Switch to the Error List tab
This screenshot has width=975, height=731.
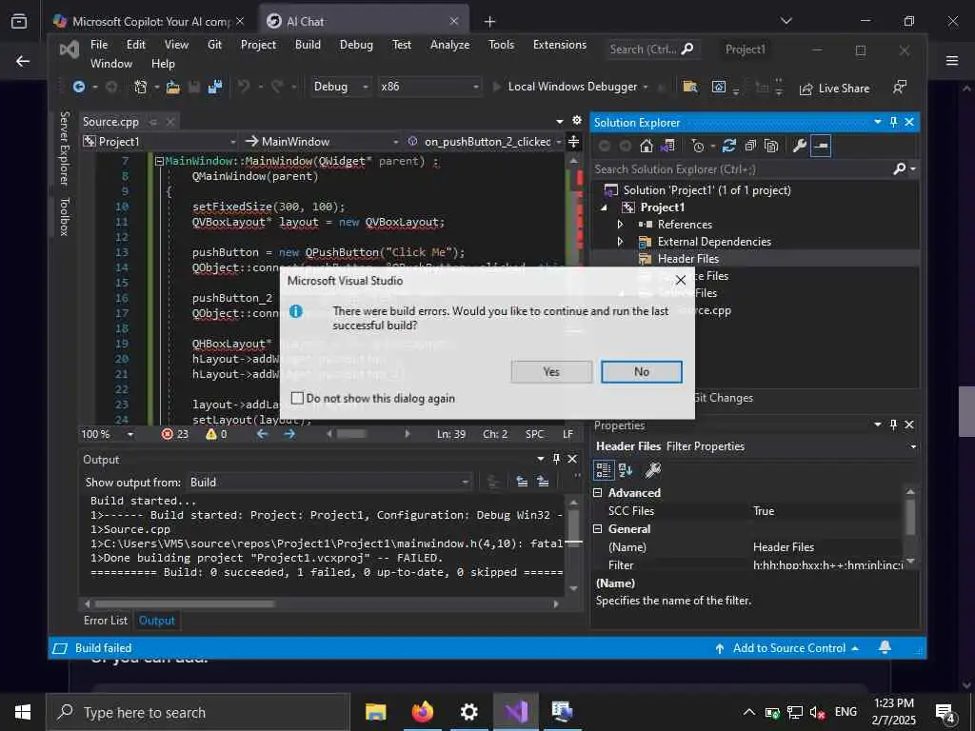pyautogui.click(x=105, y=621)
